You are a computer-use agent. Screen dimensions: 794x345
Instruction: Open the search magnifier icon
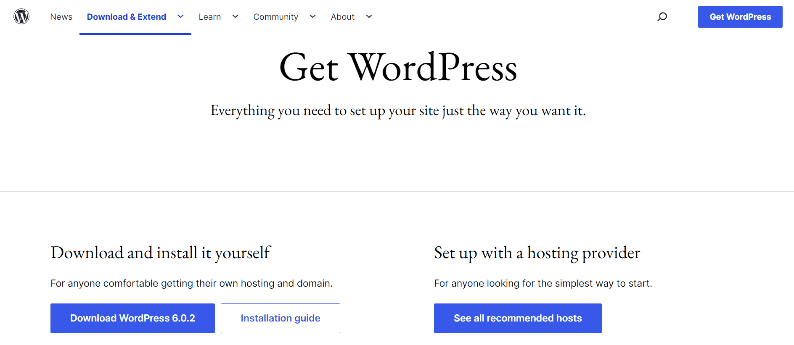pyautogui.click(x=662, y=17)
